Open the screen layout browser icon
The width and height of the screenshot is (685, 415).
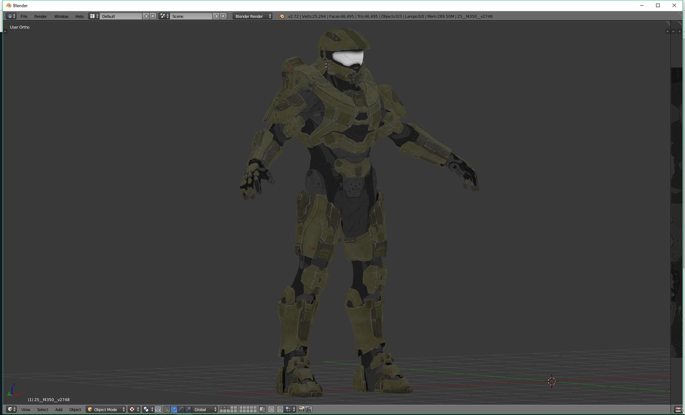(94, 16)
